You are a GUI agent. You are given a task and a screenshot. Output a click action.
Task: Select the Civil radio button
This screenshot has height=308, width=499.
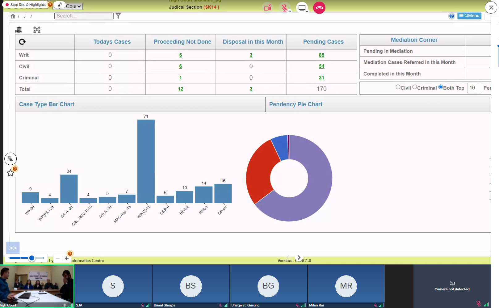click(398, 87)
